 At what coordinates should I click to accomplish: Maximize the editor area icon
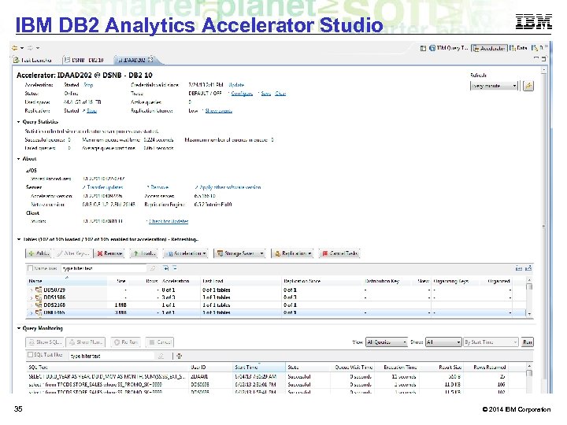(x=543, y=58)
